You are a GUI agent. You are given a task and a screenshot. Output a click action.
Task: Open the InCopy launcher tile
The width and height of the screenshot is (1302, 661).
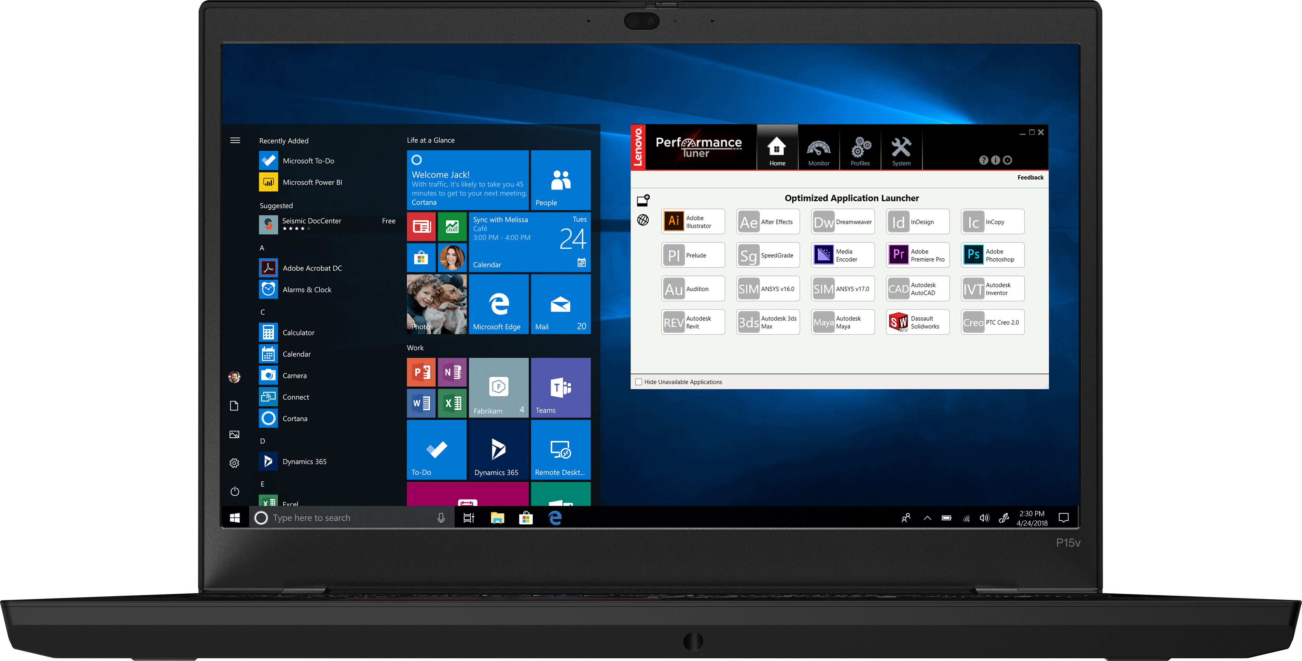pos(992,222)
